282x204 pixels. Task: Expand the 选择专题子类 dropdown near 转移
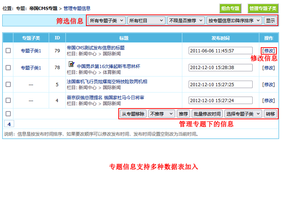244,114
